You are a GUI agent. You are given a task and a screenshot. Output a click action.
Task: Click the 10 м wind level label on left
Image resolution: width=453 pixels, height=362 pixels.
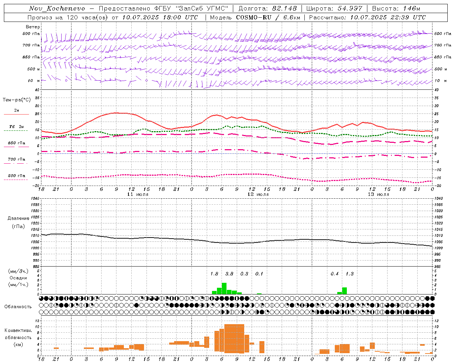(x=34, y=81)
